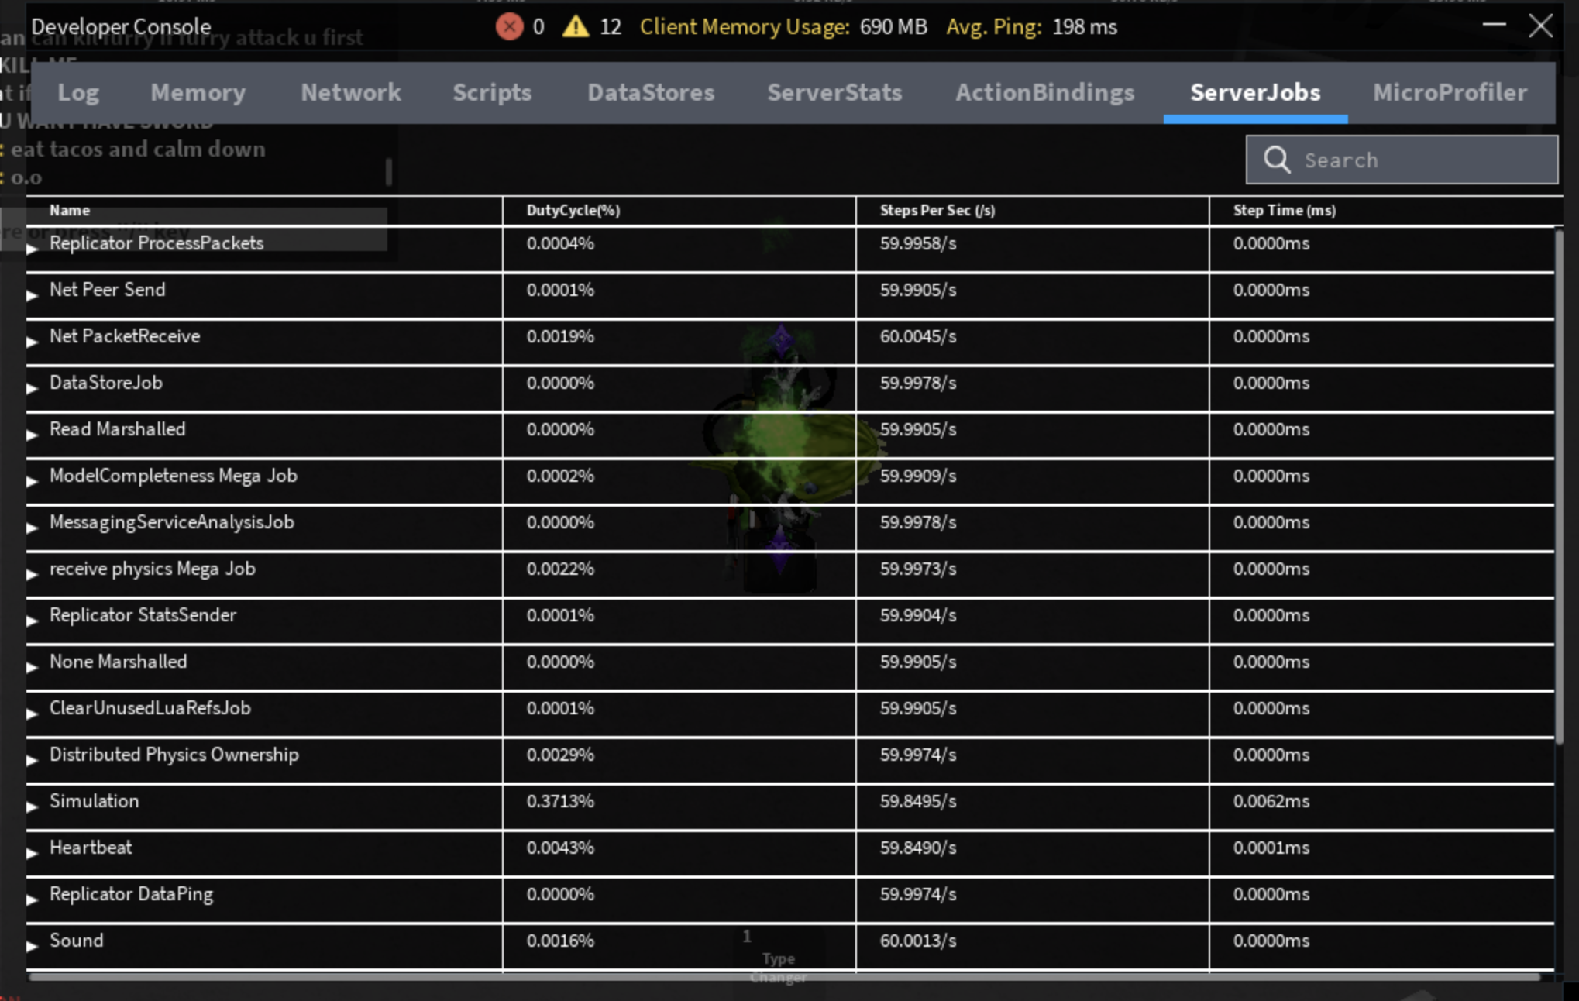This screenshot has height=1001, width=1579.
Task: Expand the Simulation job row
Action: [32, 807]
